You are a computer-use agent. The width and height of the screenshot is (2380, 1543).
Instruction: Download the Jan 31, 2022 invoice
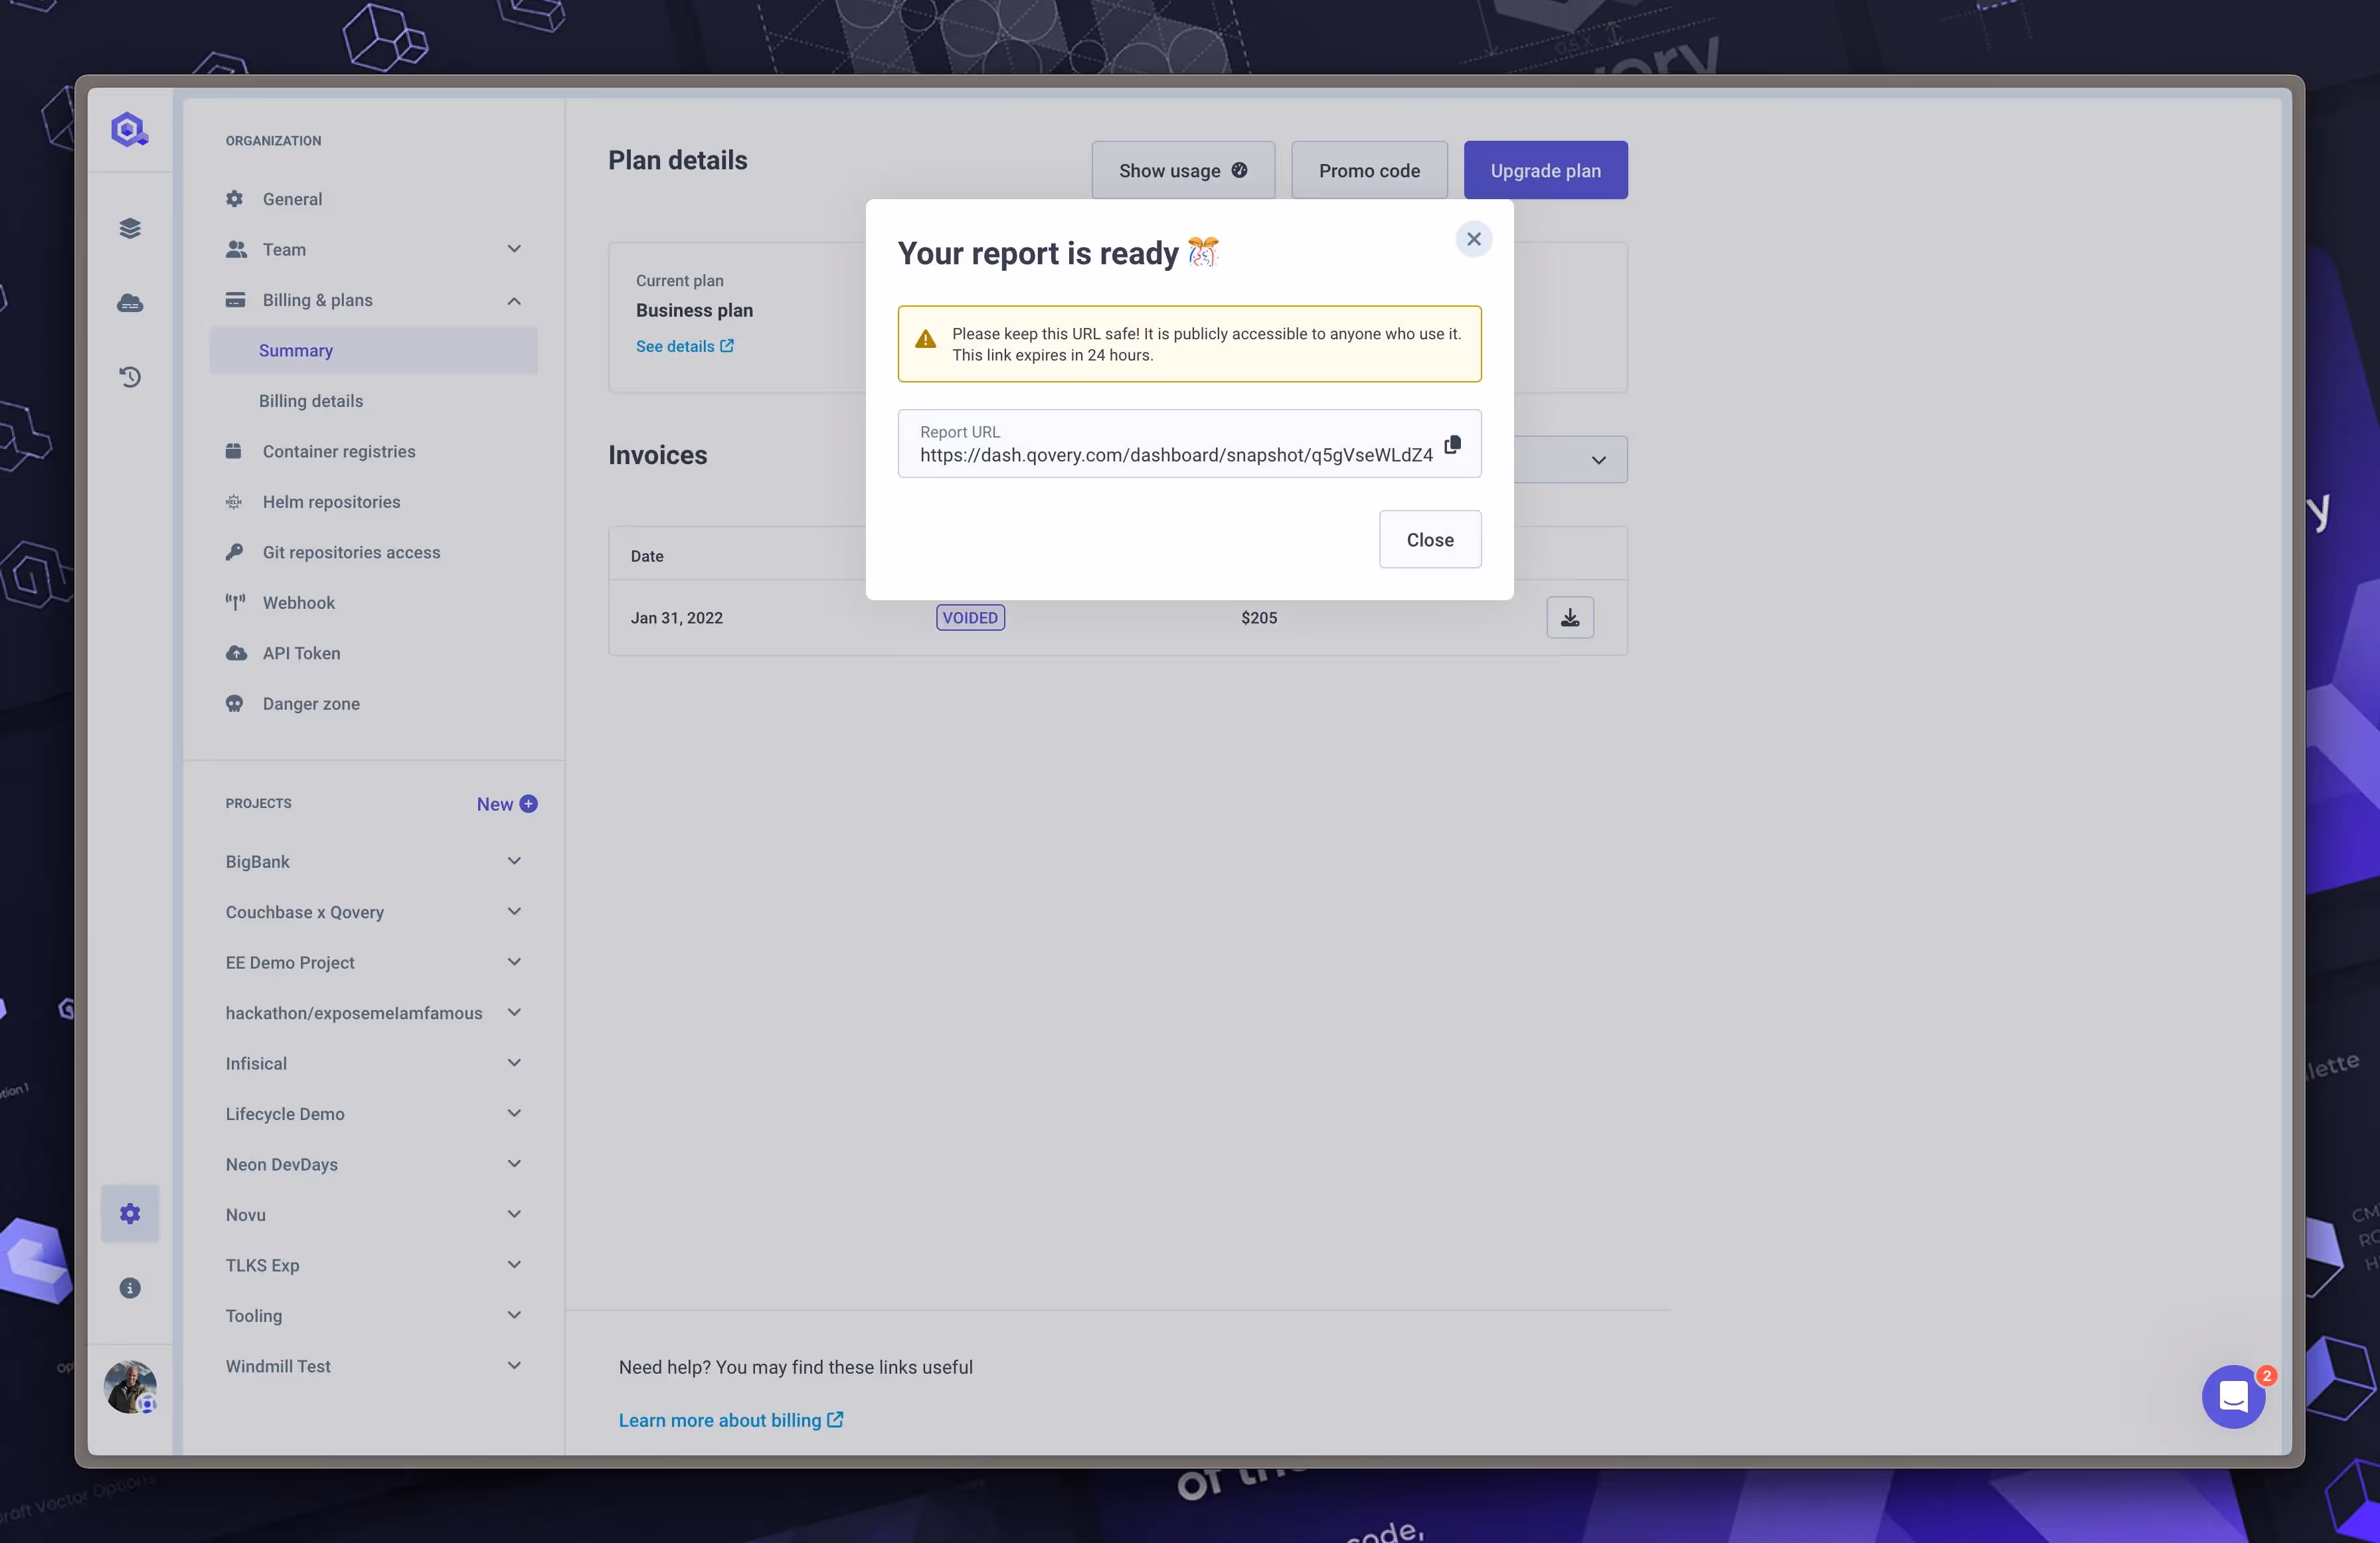pyautogui.click(x=1570, y=617)
